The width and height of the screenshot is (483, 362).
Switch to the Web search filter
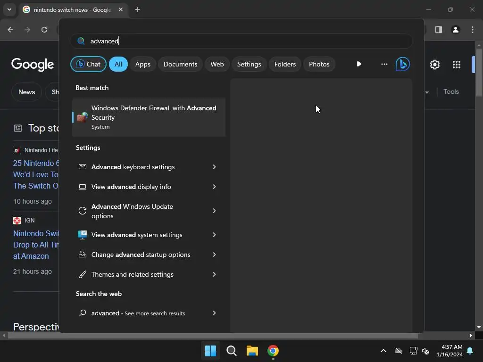(x=217, y=64)
